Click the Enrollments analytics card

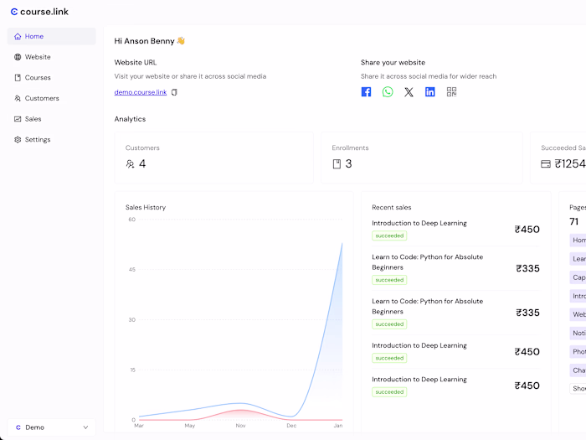point(420,157)
